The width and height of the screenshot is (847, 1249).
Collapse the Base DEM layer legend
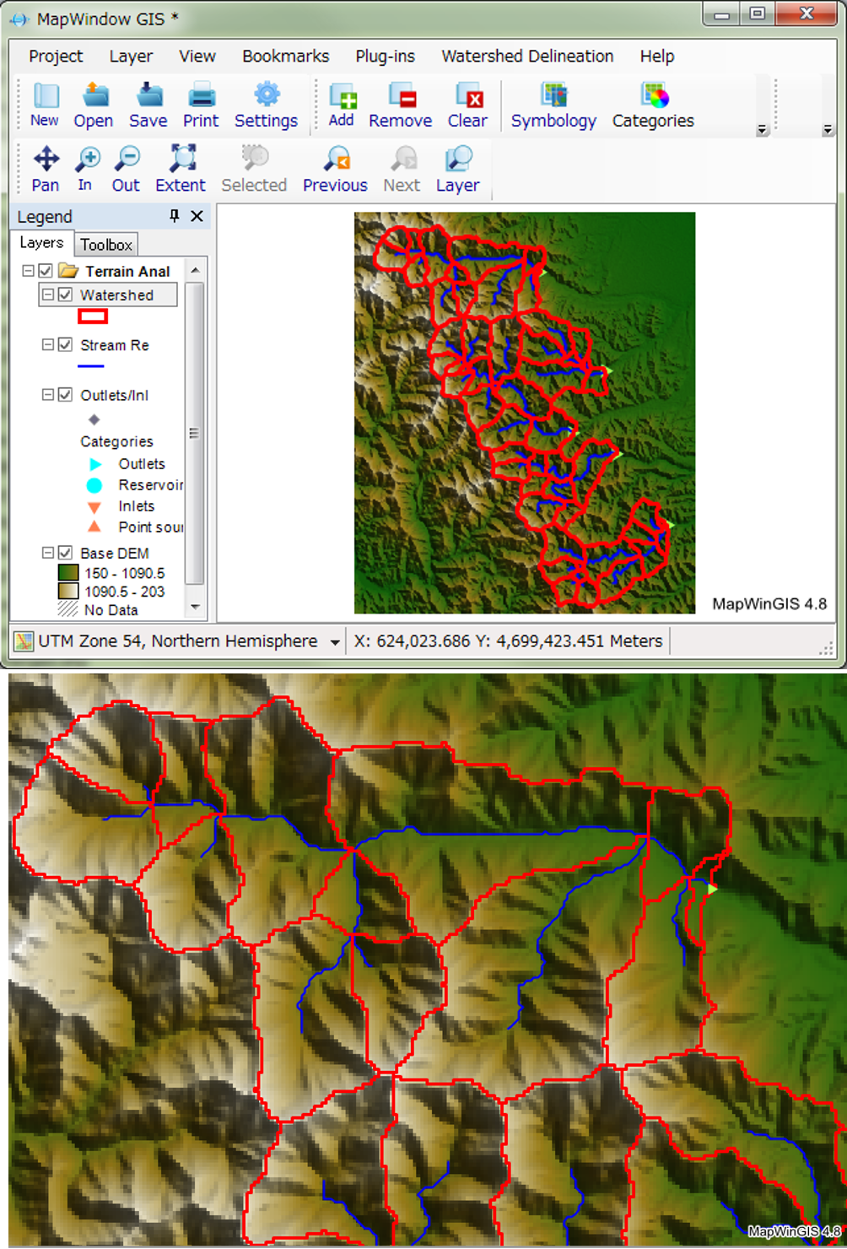point(48,553)
